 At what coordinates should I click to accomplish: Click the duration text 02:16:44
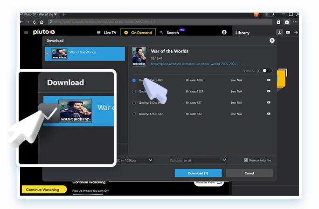(157, 58)
